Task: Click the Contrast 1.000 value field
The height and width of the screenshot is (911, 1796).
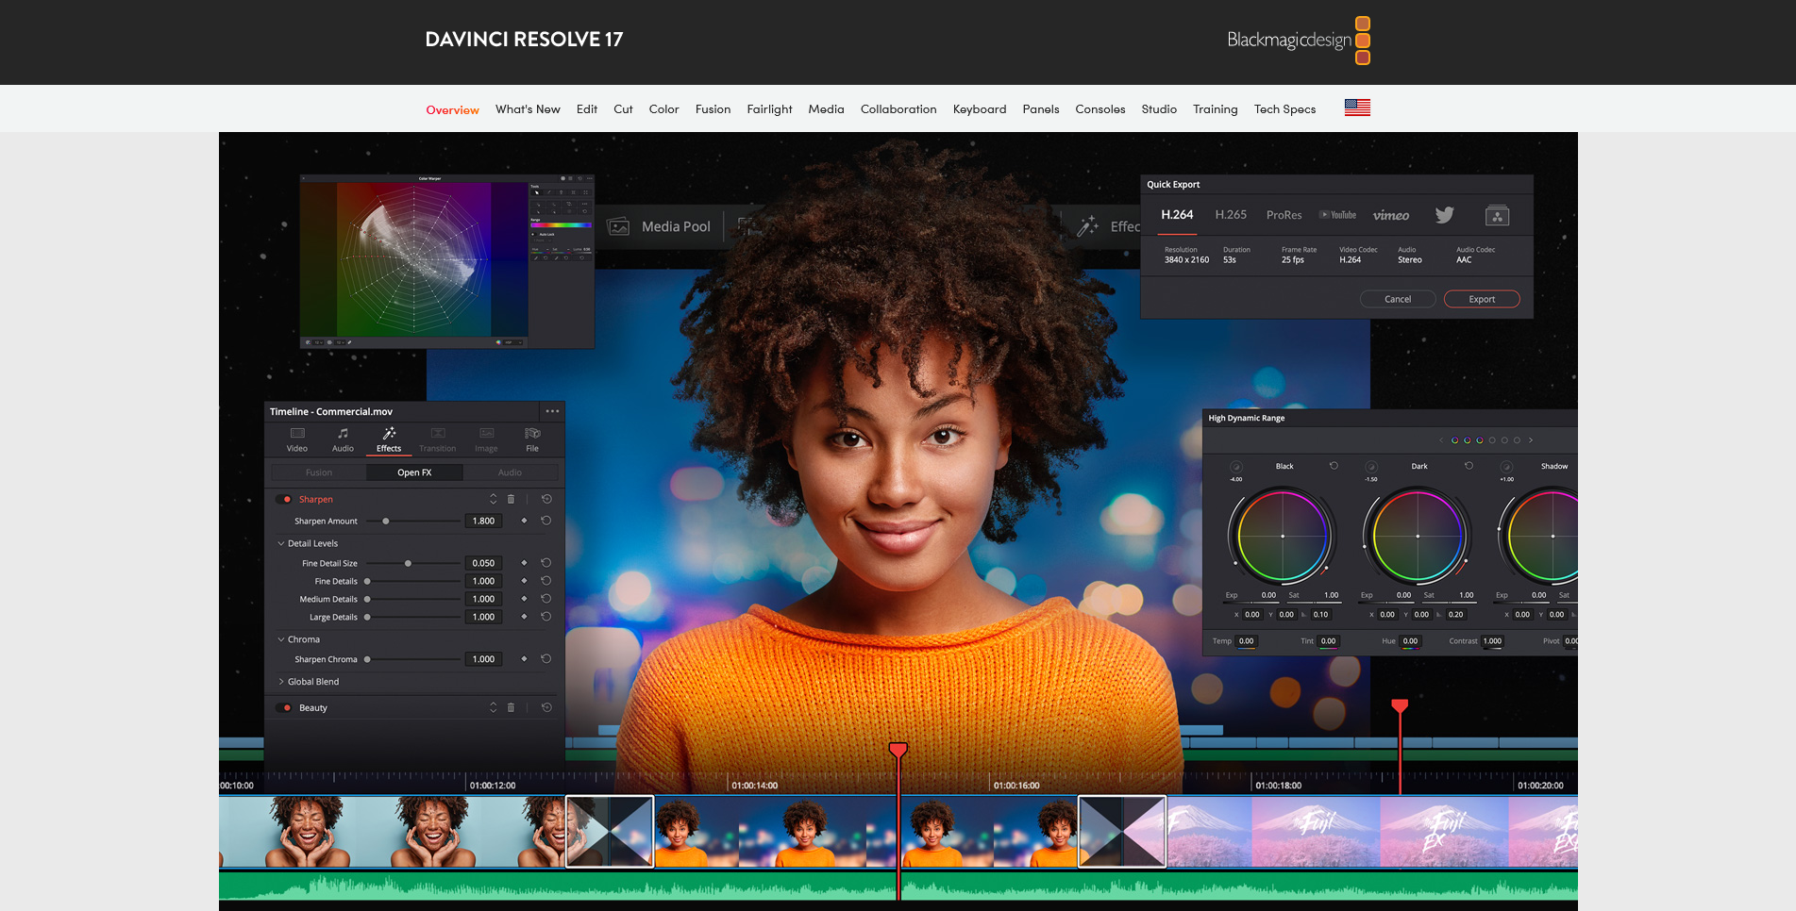Action: pyautogui.click(x=1492, y=641)
